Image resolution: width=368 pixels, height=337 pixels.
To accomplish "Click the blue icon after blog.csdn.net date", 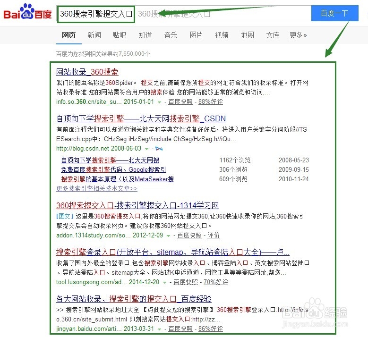I will 159,149.
